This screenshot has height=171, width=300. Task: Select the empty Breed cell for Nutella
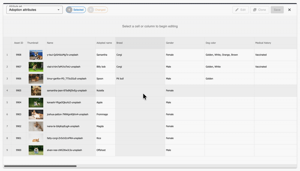point(140,90)
